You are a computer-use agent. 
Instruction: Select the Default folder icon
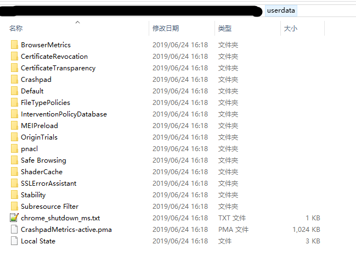tap(14, 91)
